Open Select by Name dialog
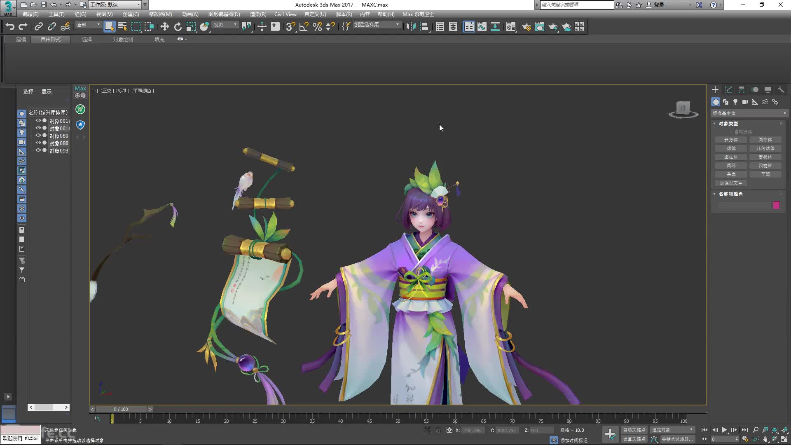791x445 pixels. (x=122, y=27)
